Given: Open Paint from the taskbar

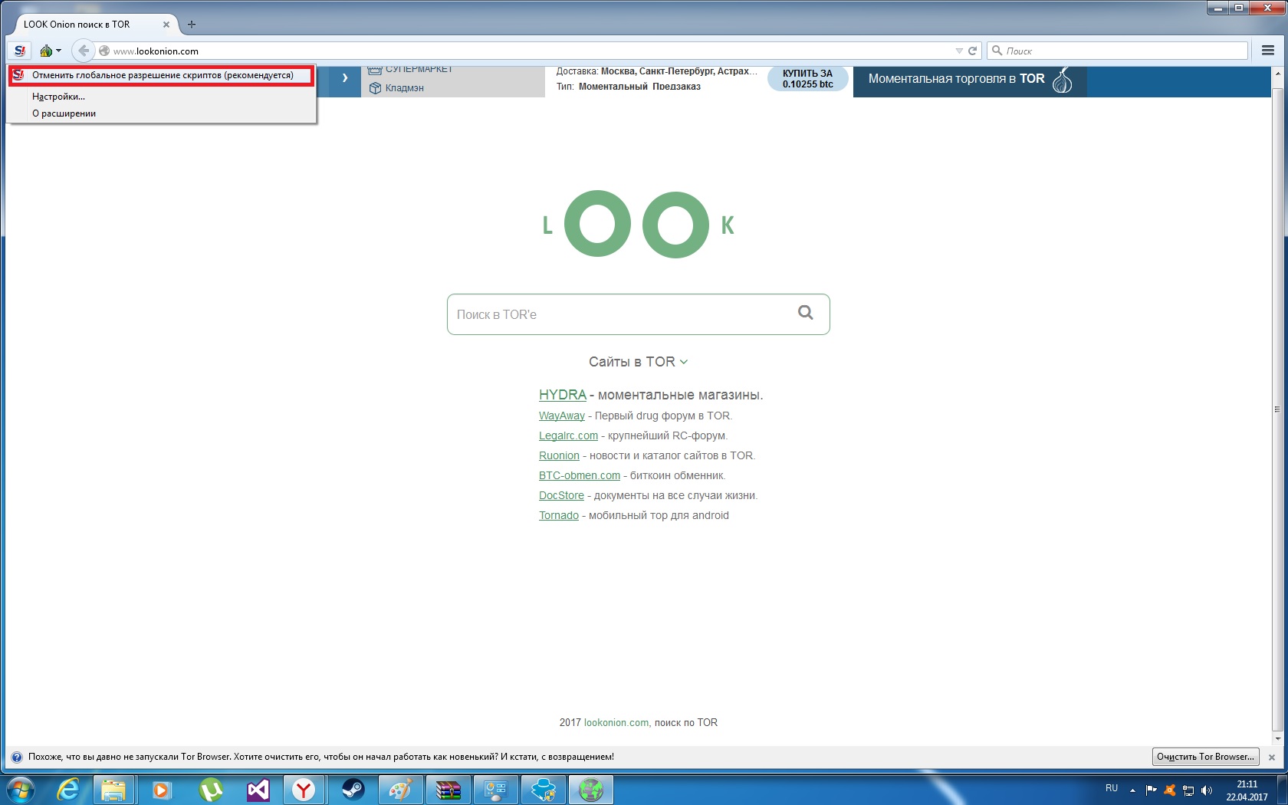Looking at the screenshot, I should 400,790.
